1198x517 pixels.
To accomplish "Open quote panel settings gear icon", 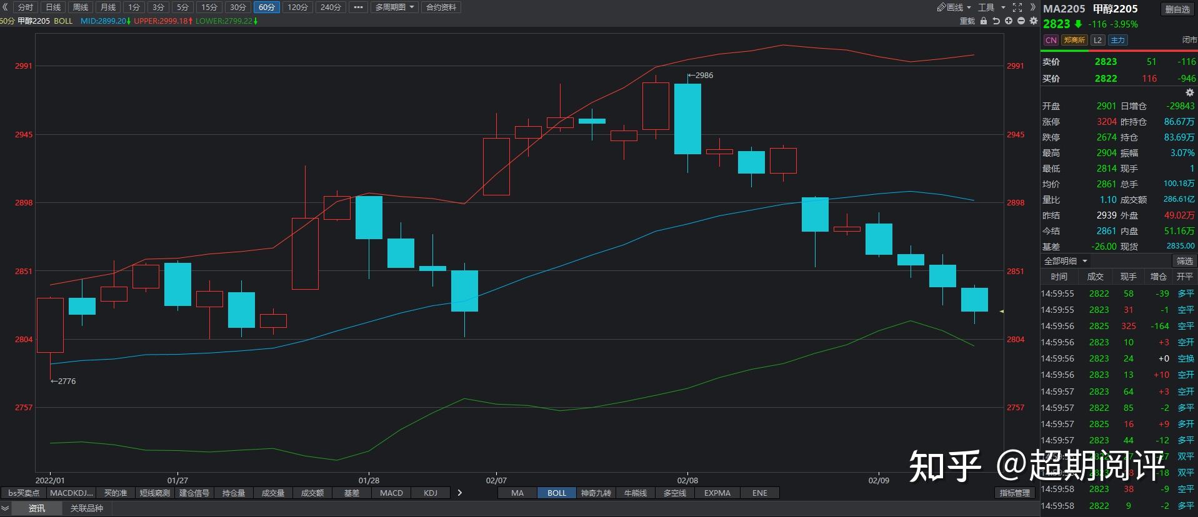I will [1189, 92].
